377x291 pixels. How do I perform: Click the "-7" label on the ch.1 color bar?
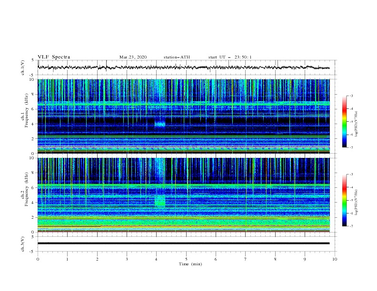click(x=351, y=147)
